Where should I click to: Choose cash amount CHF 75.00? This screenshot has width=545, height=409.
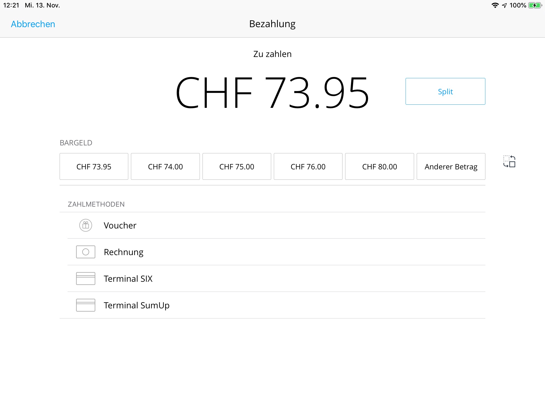(x=237, y=166)
